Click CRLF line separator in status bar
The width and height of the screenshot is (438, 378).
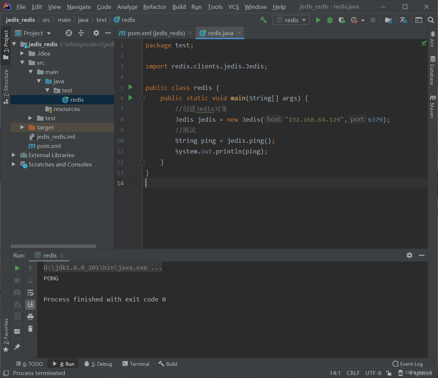pos(353,373)
